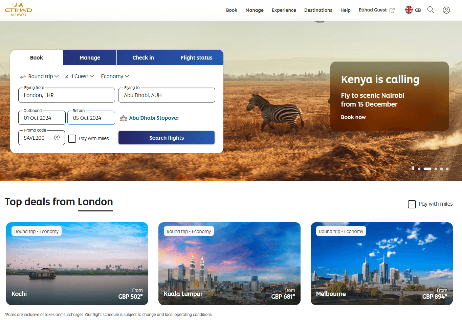Click the guest person icon
462x320 pixels.
67,77
